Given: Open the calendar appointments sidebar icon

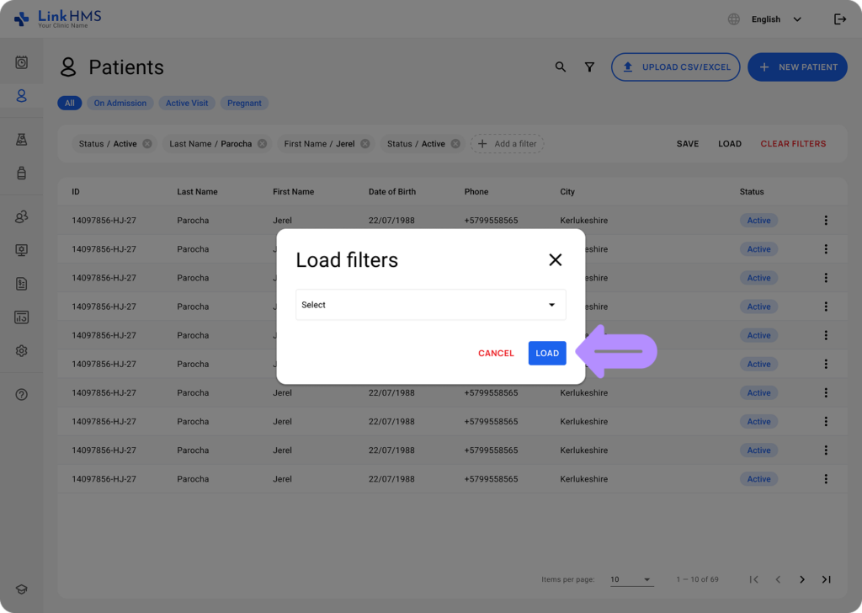Looking at the screenshot, I should point(22,62).
